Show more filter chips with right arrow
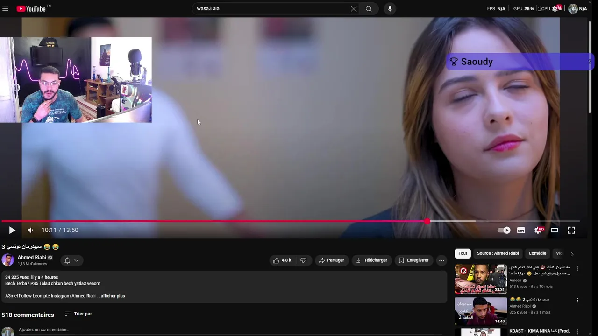This screenshot has width=598, height=336. (x=572, y=254)
